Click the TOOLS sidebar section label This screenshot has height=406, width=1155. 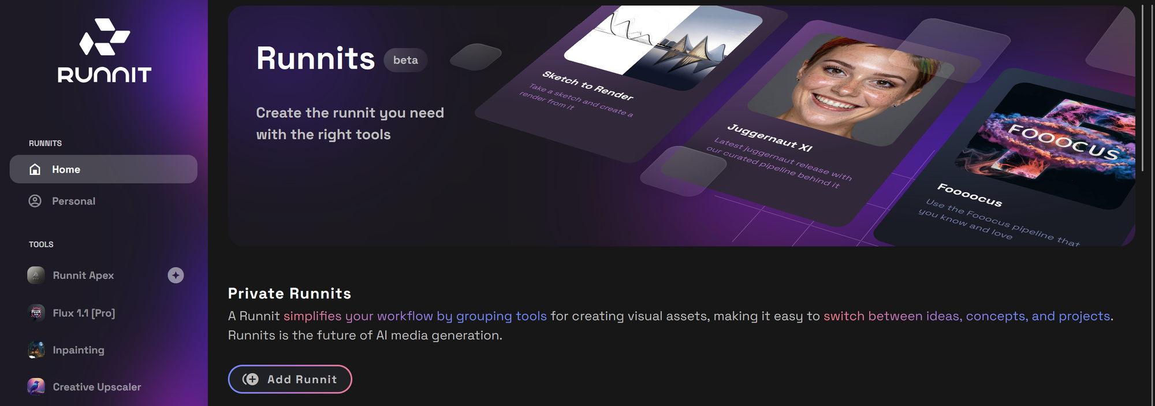click(41, 244)
